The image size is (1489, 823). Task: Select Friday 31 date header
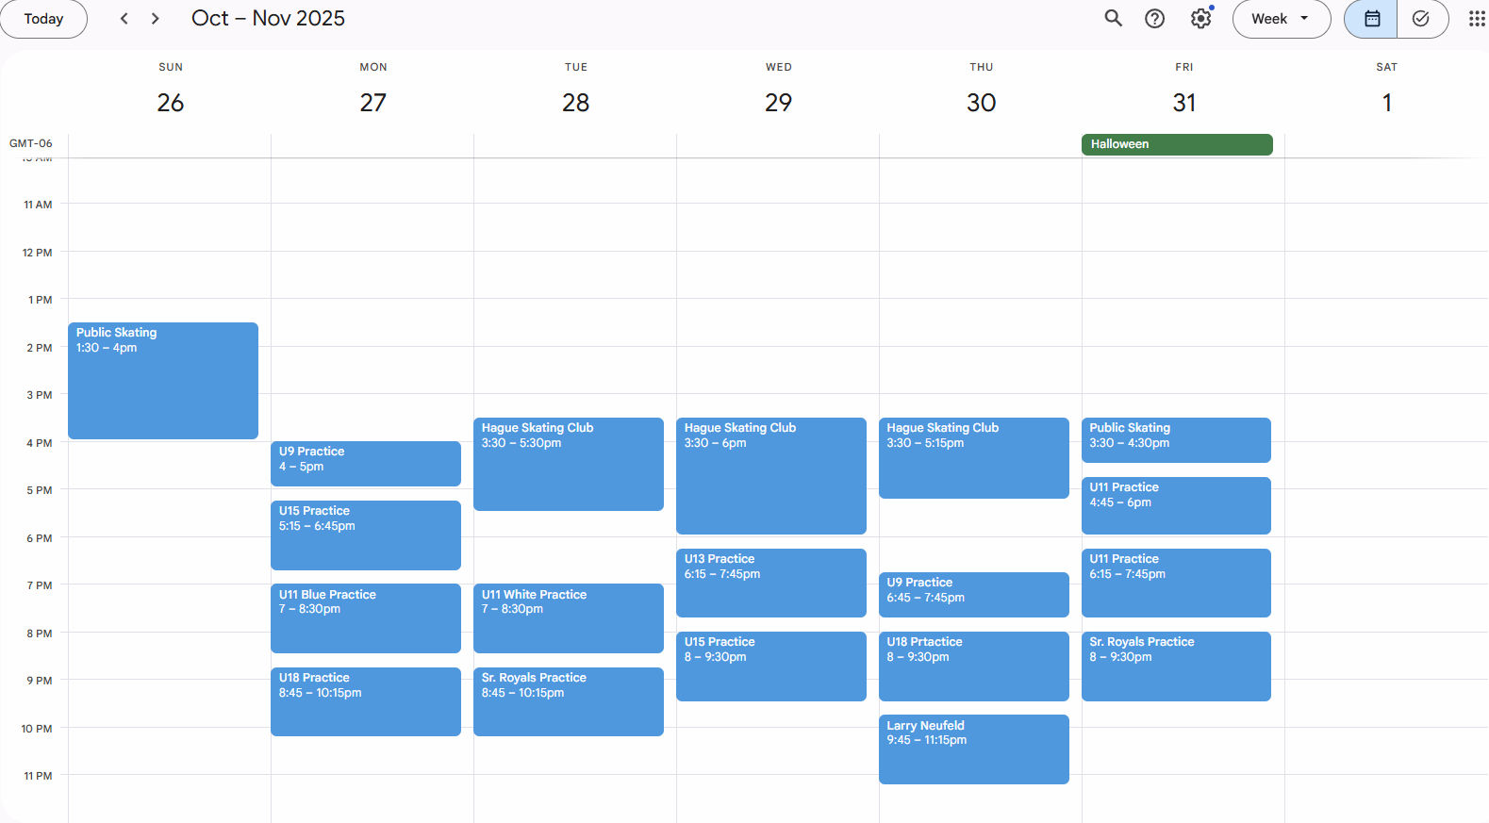(1184, 103)
